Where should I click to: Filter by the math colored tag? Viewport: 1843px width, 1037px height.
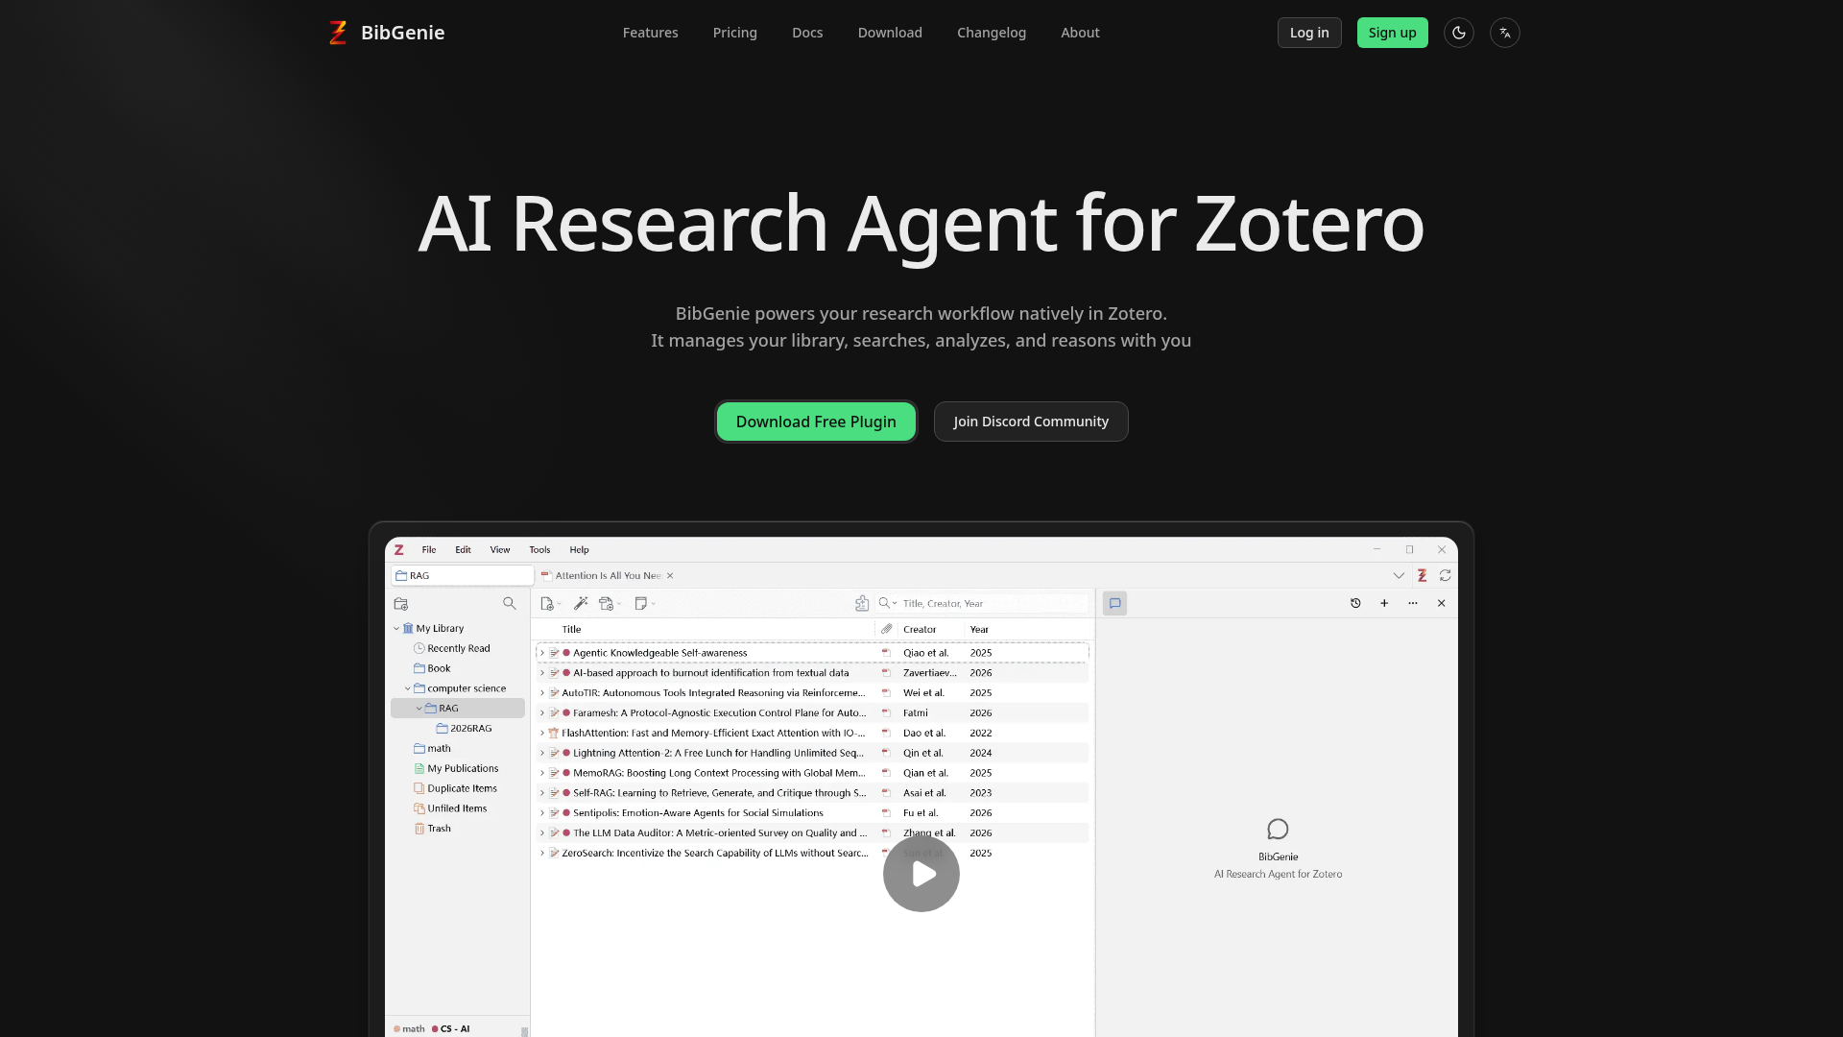tap(409, 1029)
